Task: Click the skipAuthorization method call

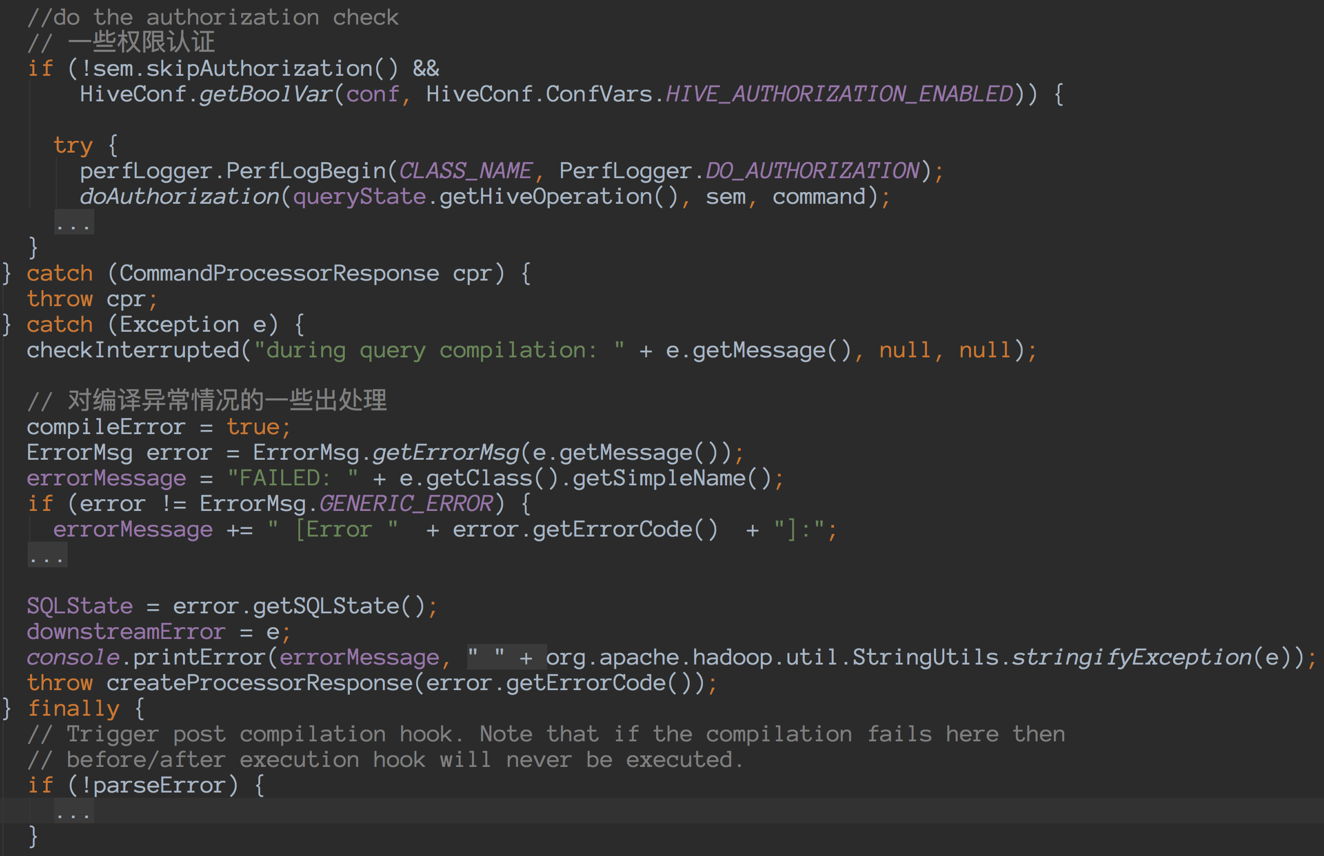Action: click(259, 69)
